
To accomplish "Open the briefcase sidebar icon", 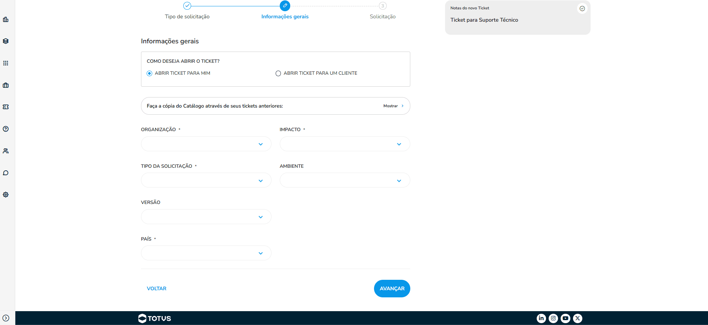I will (6, 85).
